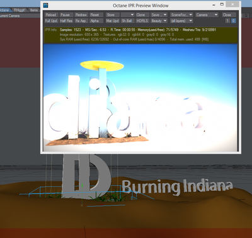Toggle the Alpha channel display
The height and width of the screenshot is (238, 252).
tap(96, 21)
